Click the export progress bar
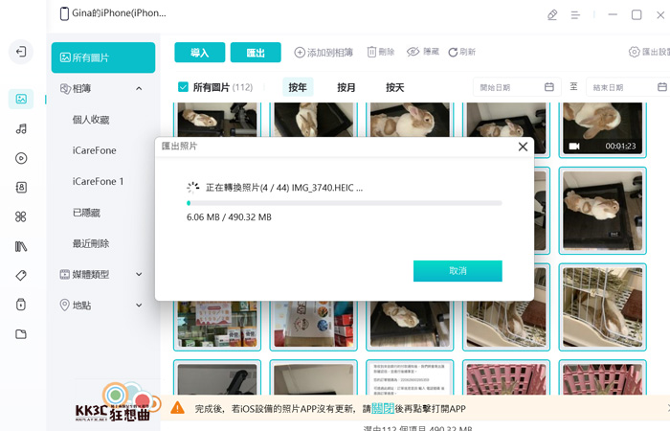670x431 pixels. click(344, 203)
